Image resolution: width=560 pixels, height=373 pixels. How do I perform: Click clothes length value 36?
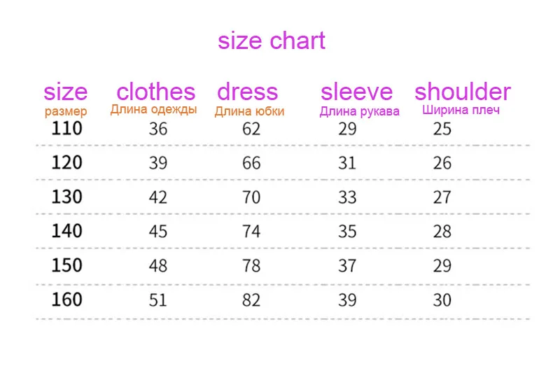point(158,129)
